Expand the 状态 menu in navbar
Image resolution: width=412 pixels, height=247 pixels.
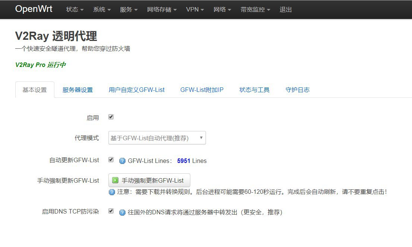coord(75,10)
